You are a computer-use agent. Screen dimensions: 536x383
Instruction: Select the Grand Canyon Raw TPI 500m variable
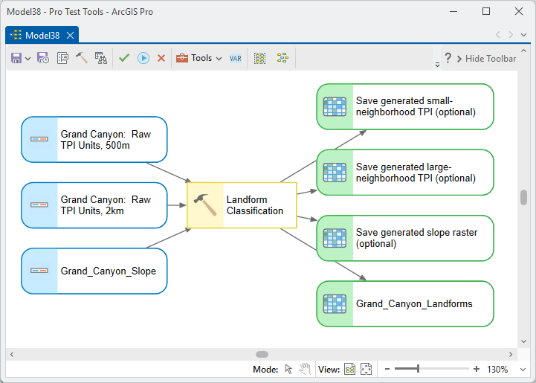(94, 140)
